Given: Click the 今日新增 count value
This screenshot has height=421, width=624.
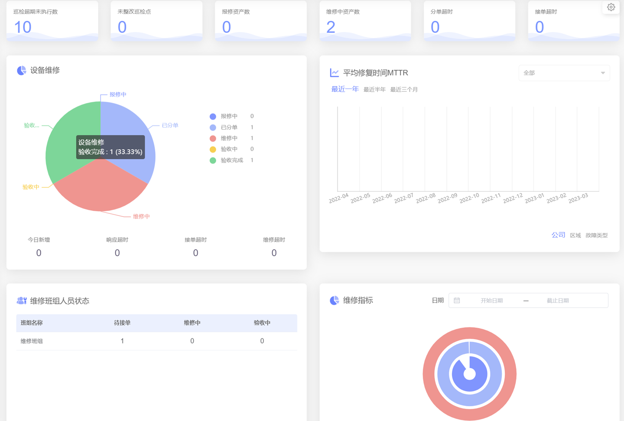Looking at the screenshot, I should tap(39, 253).
